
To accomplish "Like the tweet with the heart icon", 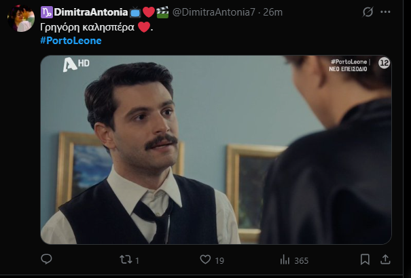I will pos(205,260).
